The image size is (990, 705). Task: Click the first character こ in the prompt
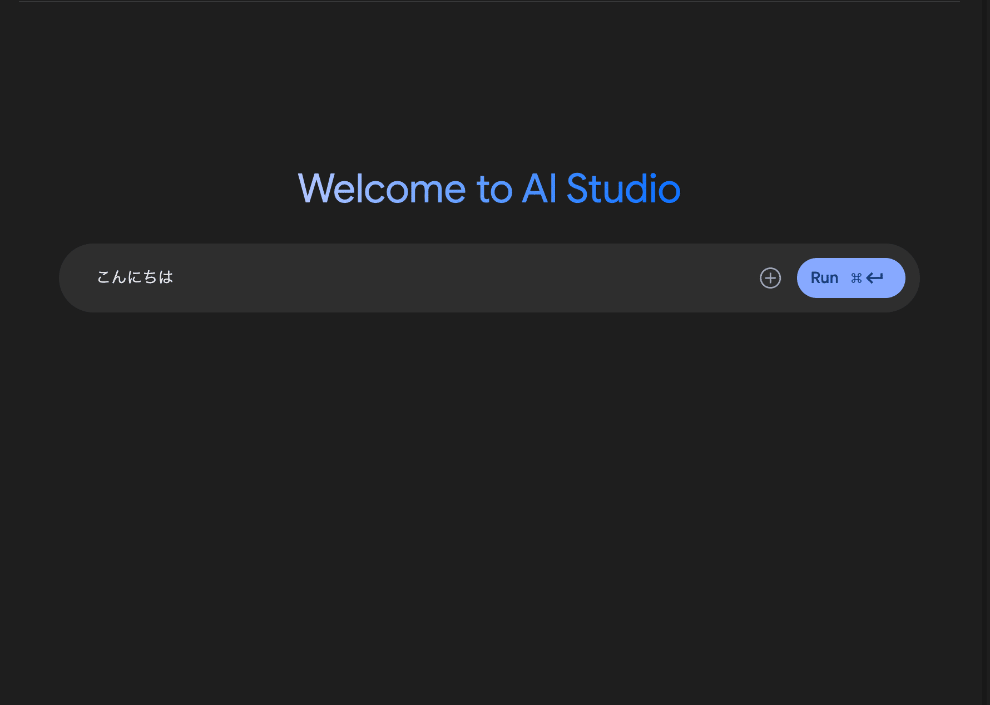103,277
